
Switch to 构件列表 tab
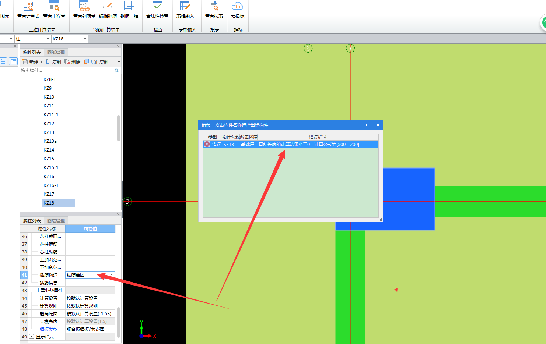coord(32,53)
